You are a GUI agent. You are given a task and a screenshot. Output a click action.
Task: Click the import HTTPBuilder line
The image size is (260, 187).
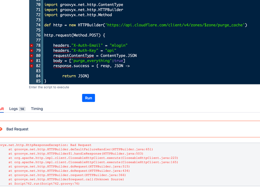(x=84, y=10)
